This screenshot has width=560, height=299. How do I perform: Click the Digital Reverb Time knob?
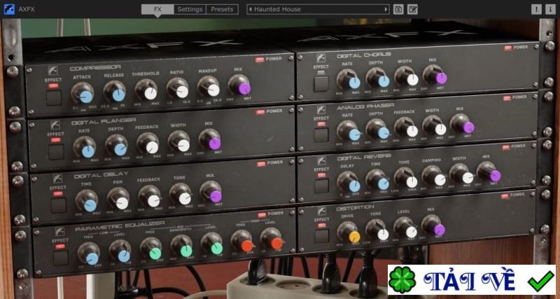point(378,181)
